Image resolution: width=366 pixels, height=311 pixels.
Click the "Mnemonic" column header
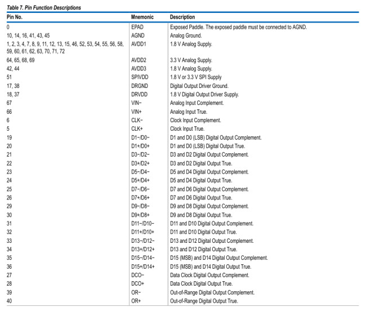tap(144, 17)
